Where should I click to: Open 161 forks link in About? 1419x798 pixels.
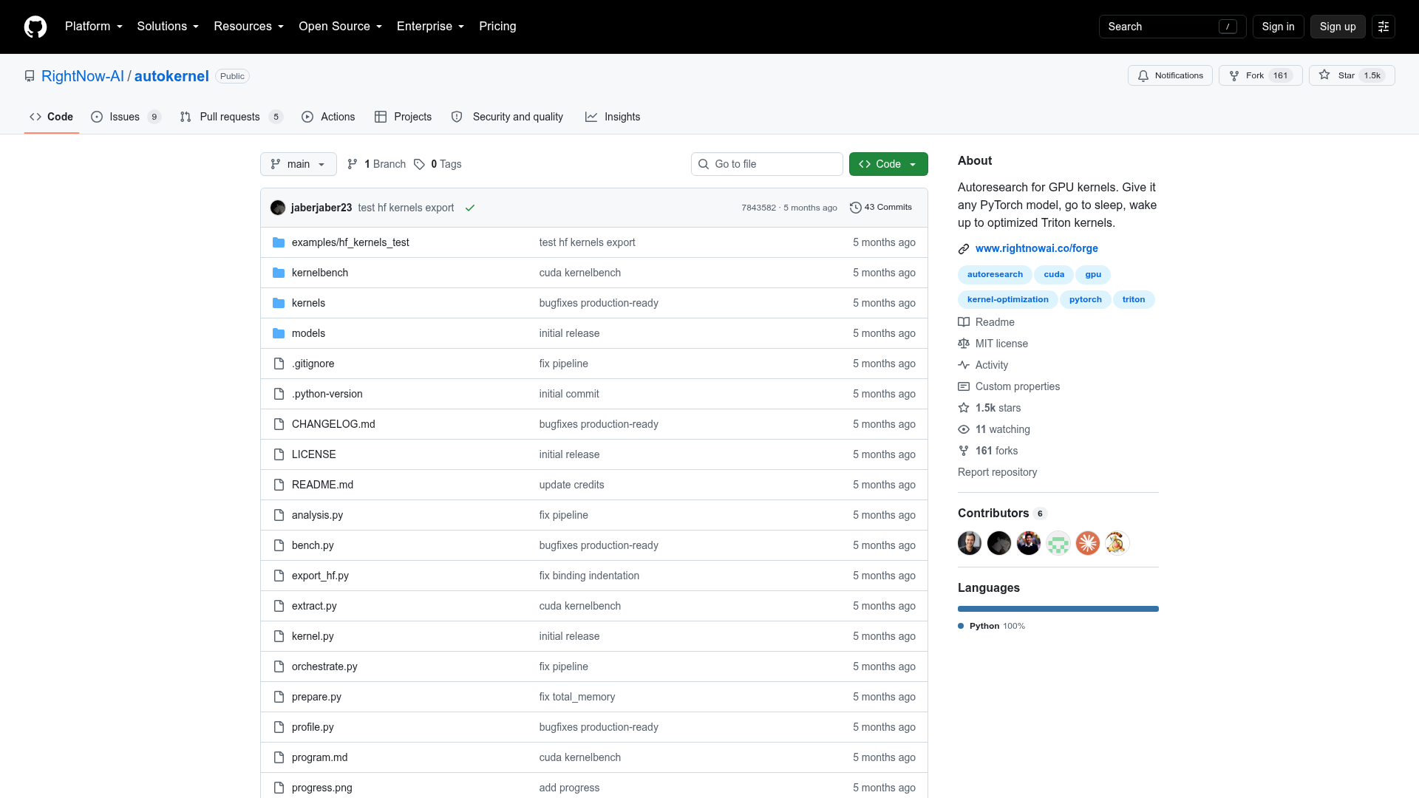[x=988, y=451]
